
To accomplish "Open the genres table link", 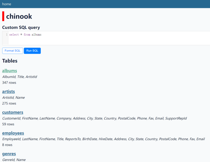I will pyautogui.click(x=9, y=154).
